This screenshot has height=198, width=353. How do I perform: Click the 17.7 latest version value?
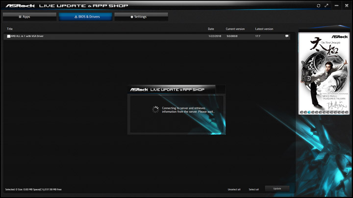(258, 36)
